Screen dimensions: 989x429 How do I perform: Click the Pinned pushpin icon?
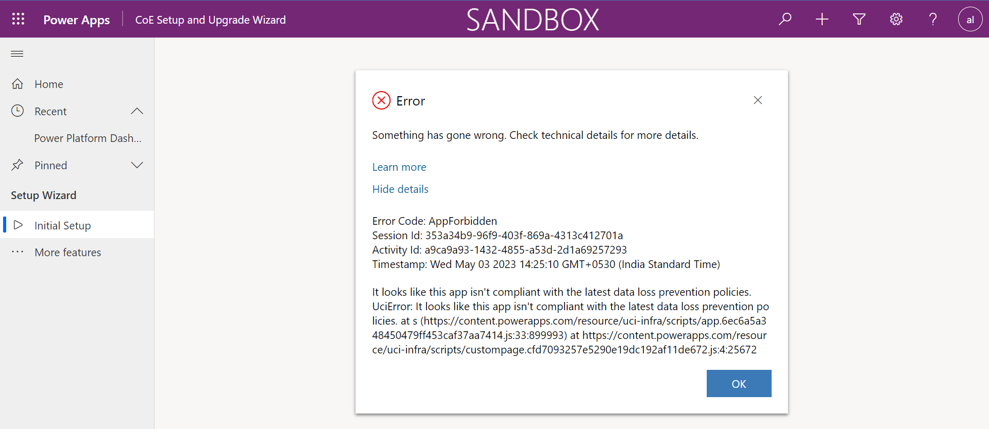(18, 165)
